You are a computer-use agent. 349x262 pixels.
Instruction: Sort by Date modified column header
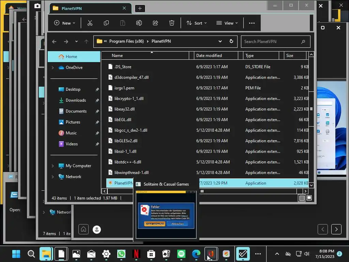click(x=216, y=56)
